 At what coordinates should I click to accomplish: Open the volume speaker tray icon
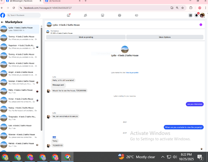point(175,157)
